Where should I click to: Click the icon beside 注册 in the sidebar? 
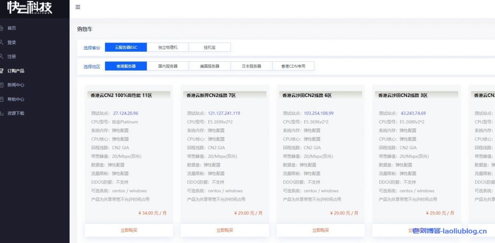click(x=1, y=56)
